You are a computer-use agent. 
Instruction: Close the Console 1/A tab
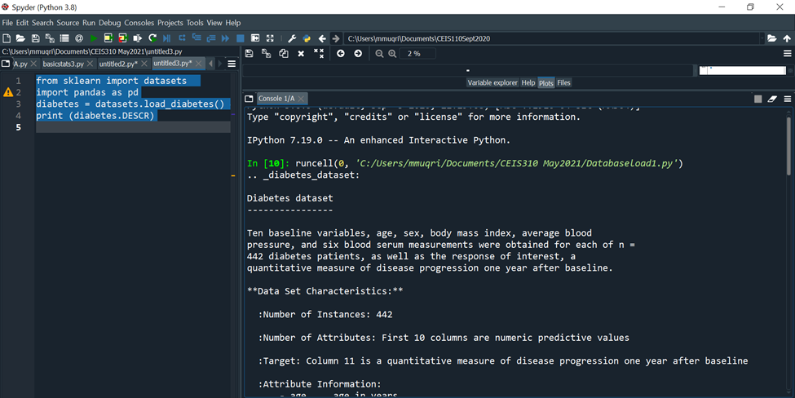click(x=301, y=99)
